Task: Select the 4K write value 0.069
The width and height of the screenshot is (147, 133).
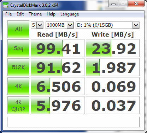Action: (113, 86)
